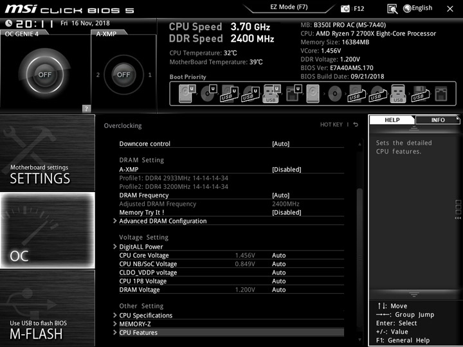
Task: Click the Adjusted DRAM Frequency 2400MHz value
Action: point(286,204)
